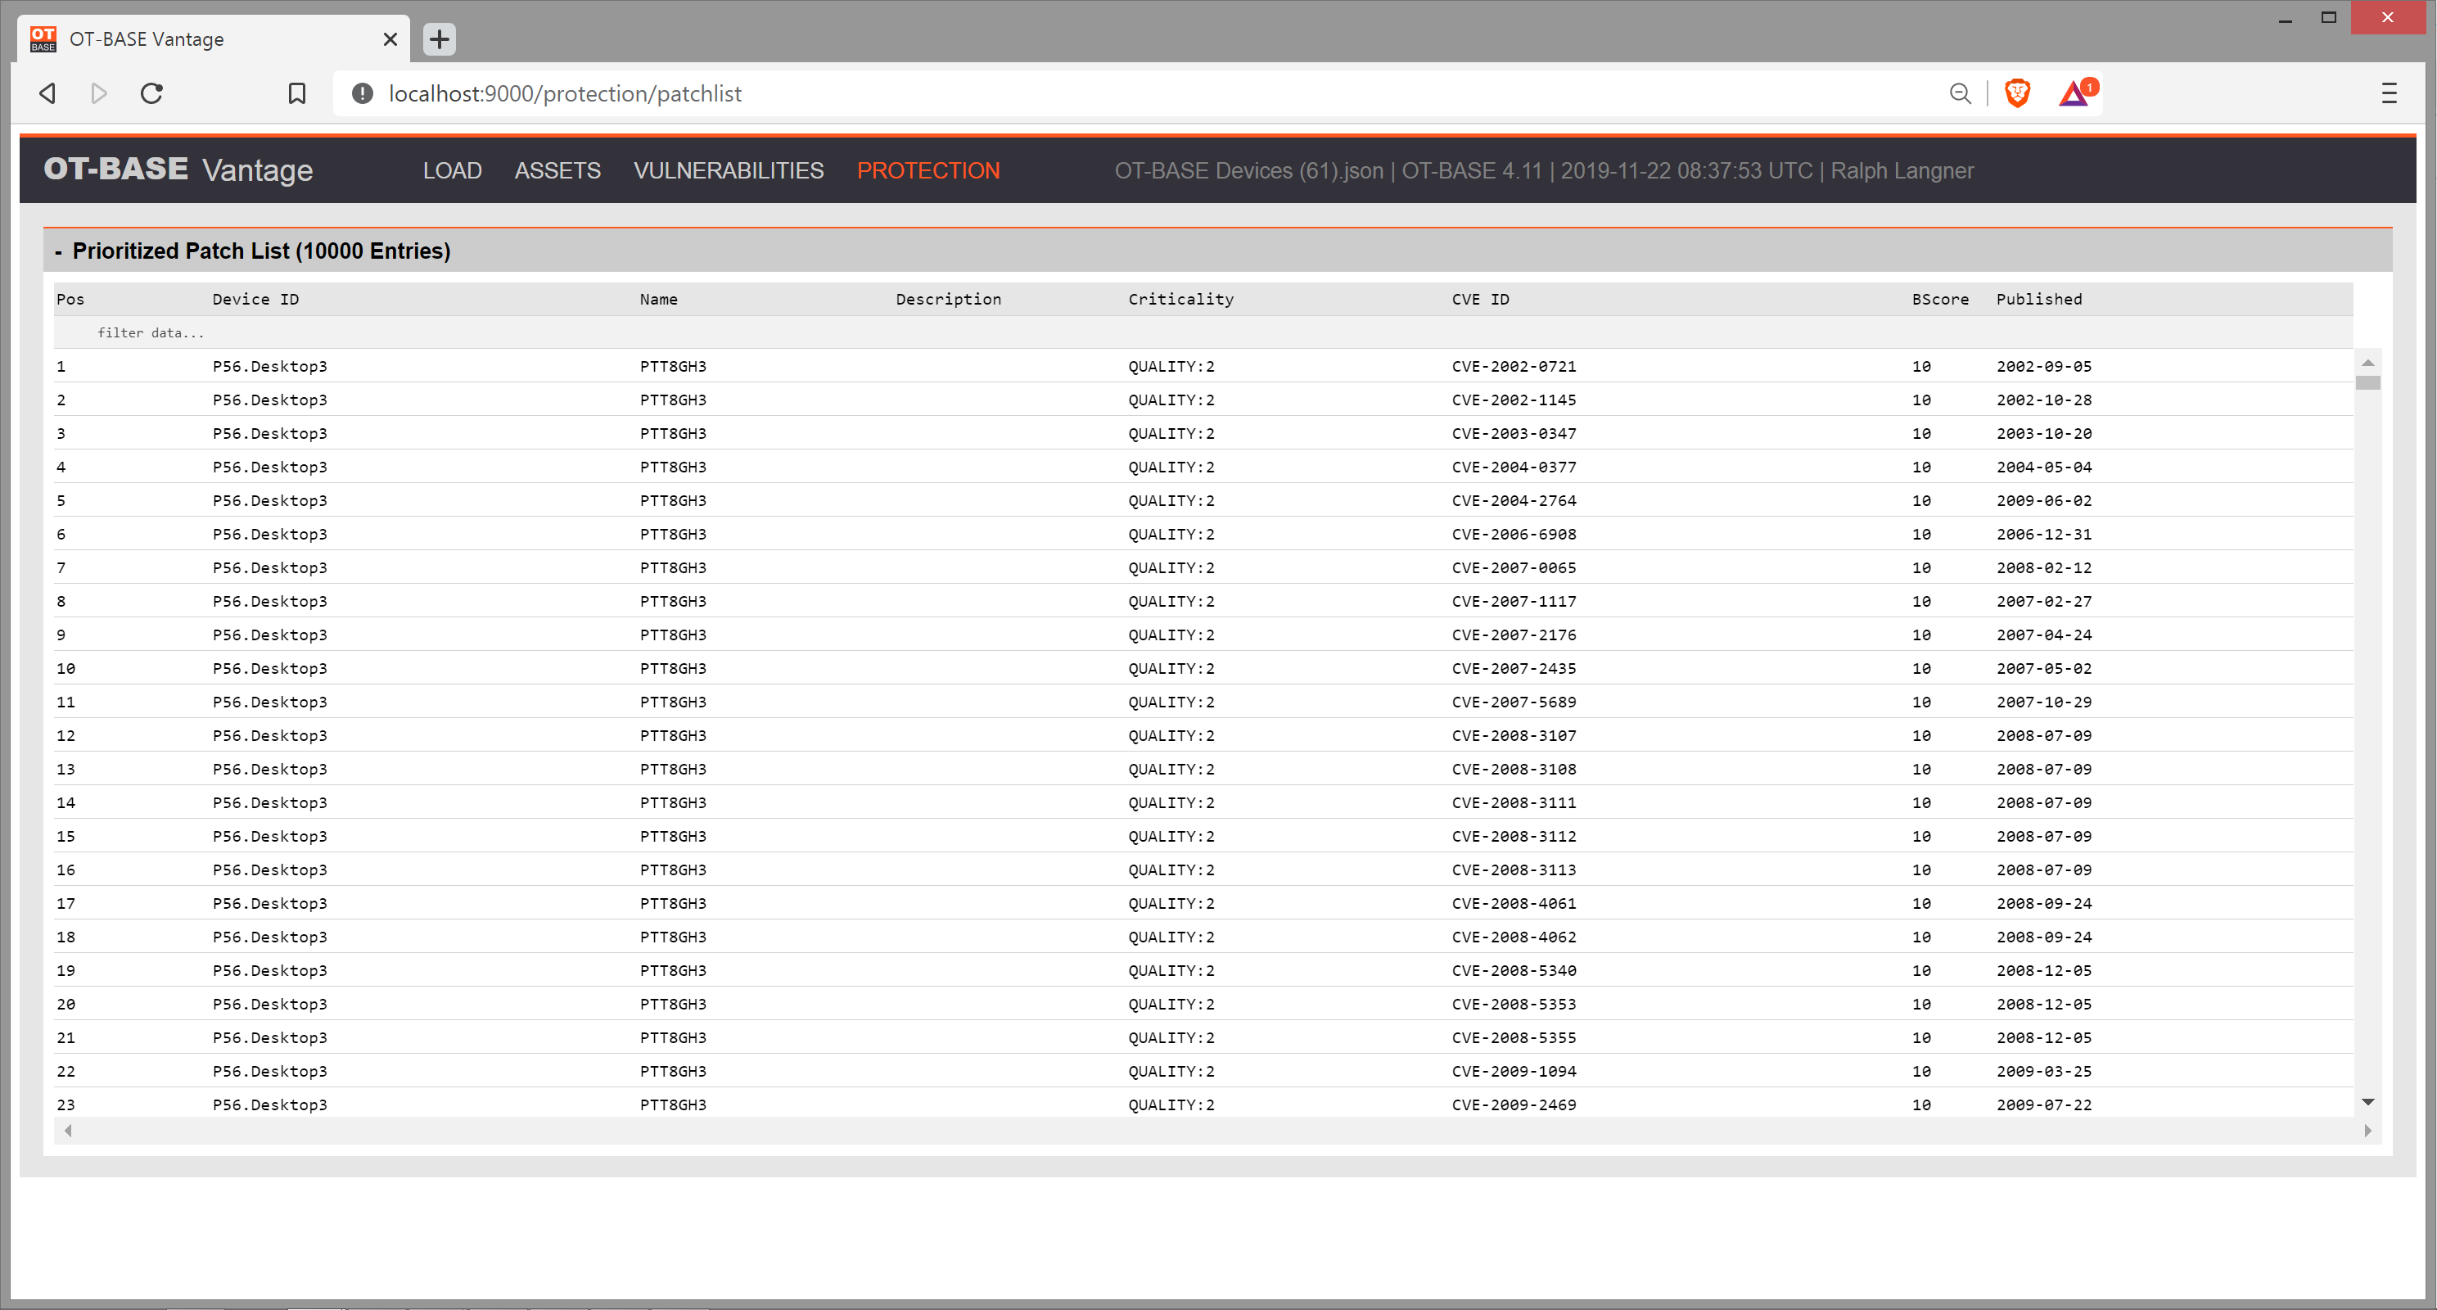Select CVE-2007-0065 cell

(1514, 568)
